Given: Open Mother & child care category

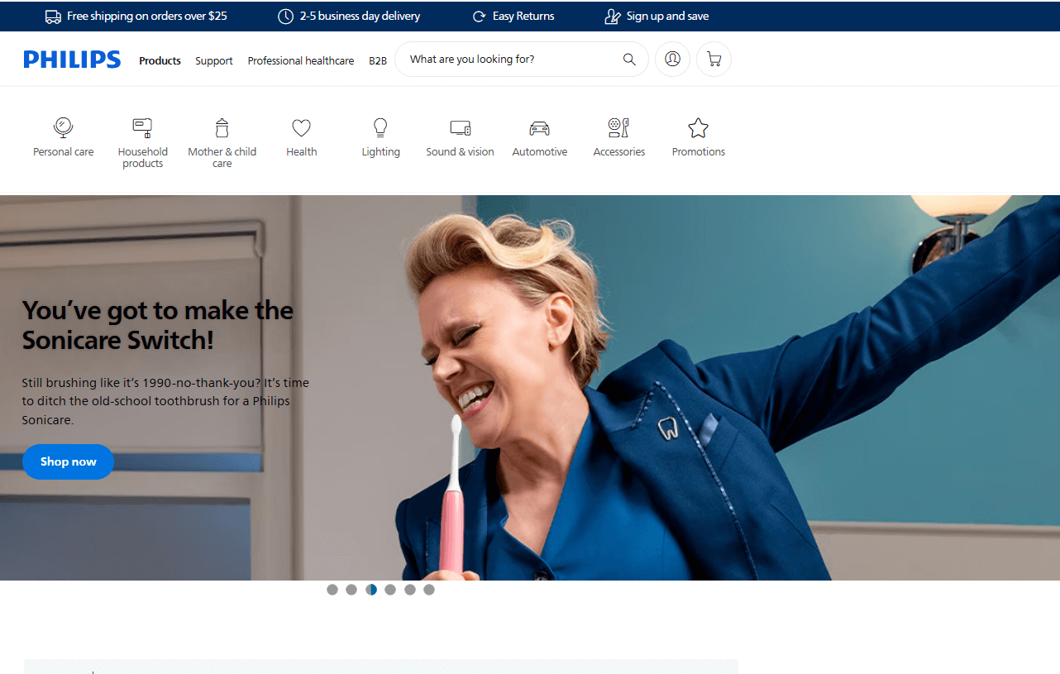Looking at the screenshot, I should tap(222, 128).
